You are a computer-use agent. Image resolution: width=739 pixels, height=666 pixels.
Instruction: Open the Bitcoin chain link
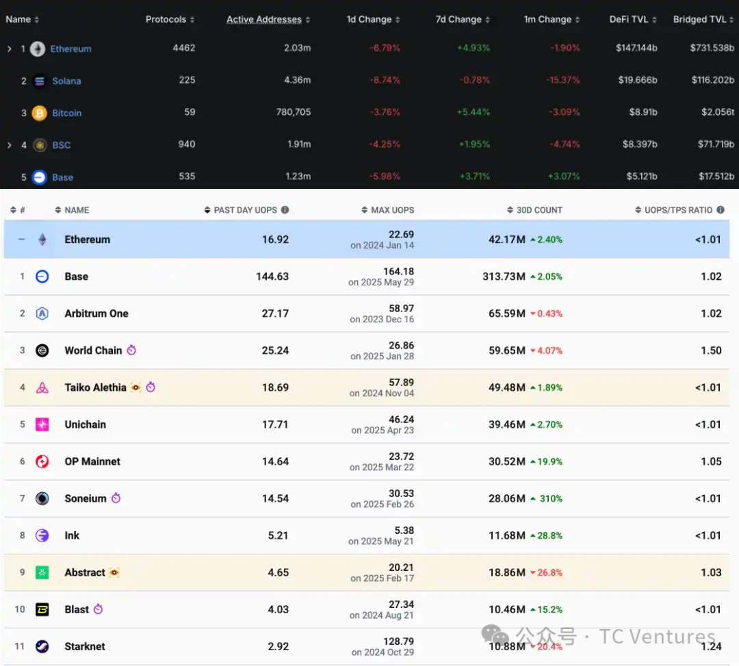click(67, 113)
